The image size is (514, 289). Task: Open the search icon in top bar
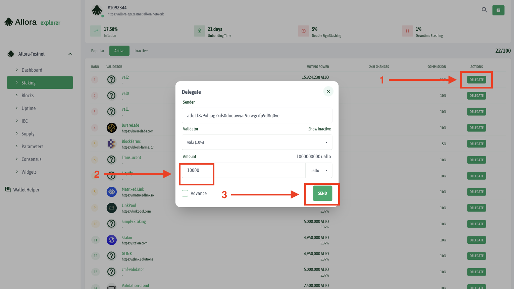coord(484,10)
